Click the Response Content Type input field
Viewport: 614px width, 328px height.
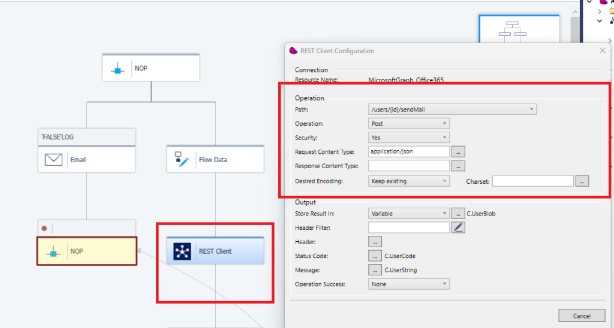pos(409,166)
